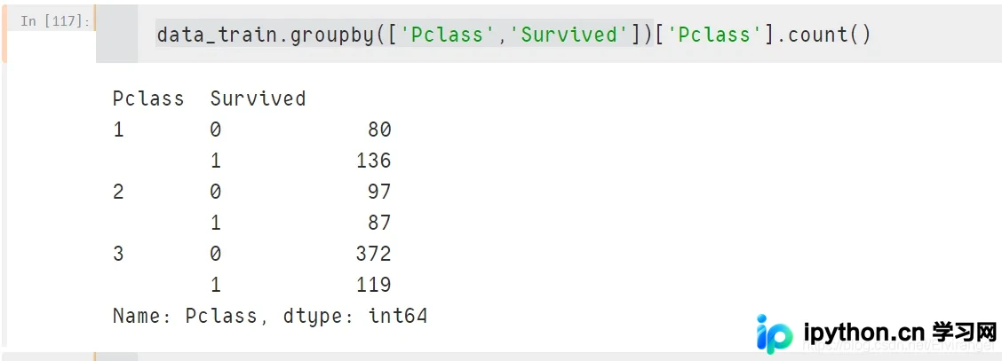Click the value 97 in the output
Screen dimensions: 1002x361
coord(379,192)
